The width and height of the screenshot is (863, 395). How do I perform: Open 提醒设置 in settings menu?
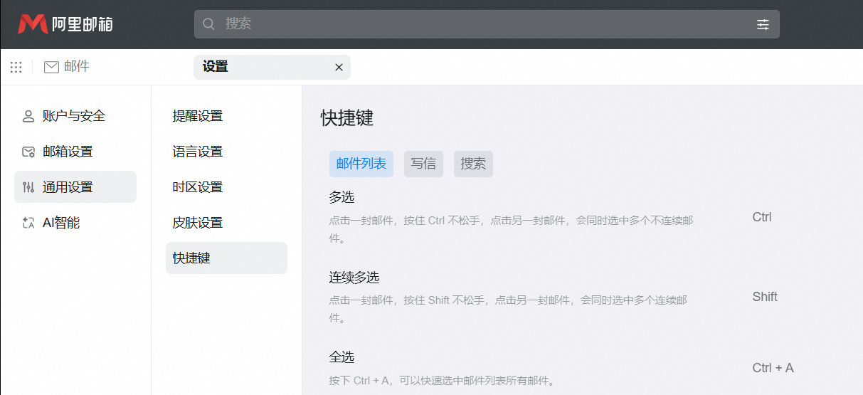click(x=198, y=116)
